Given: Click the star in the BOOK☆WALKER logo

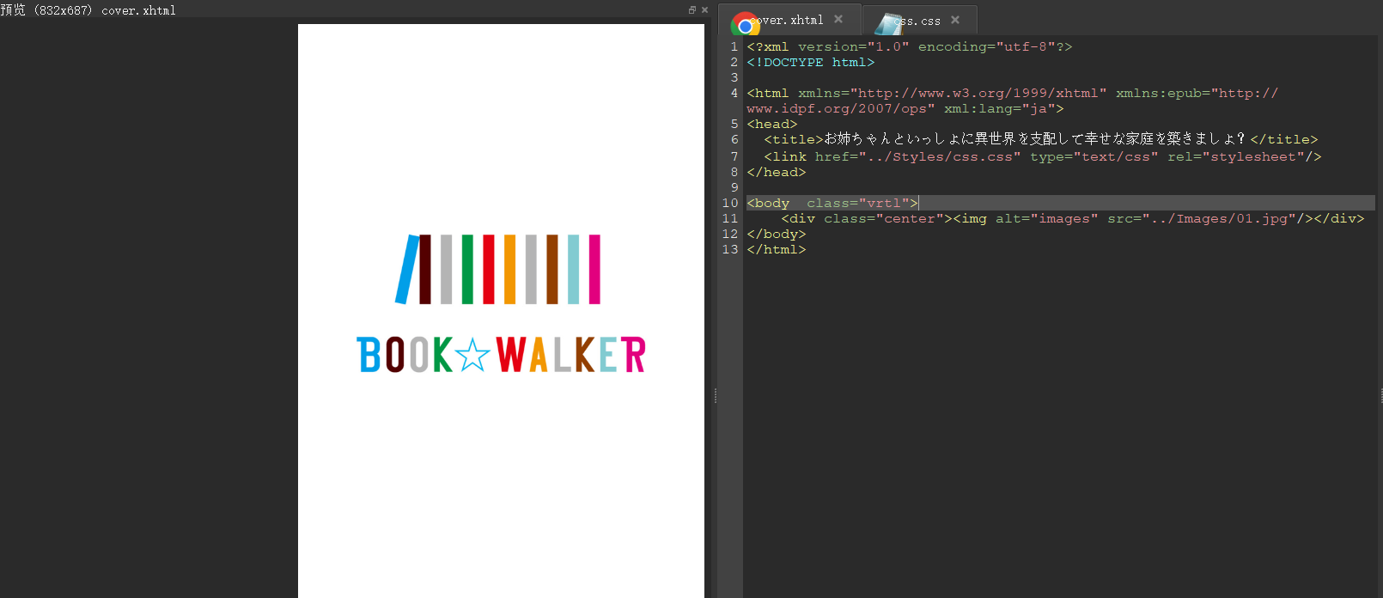Looking at the screenshot, I should click(x=472, y=355).
